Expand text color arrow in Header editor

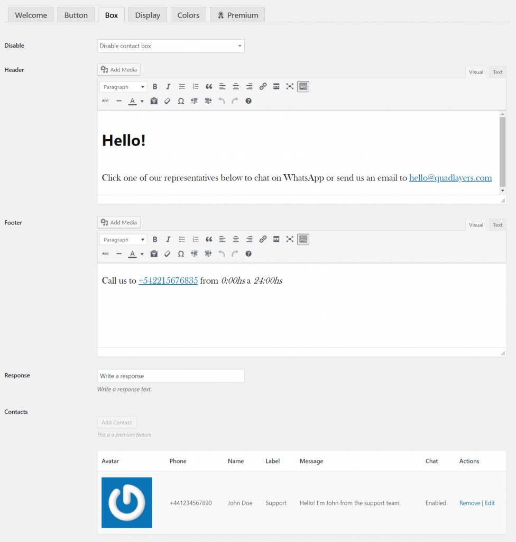(142, 101)
